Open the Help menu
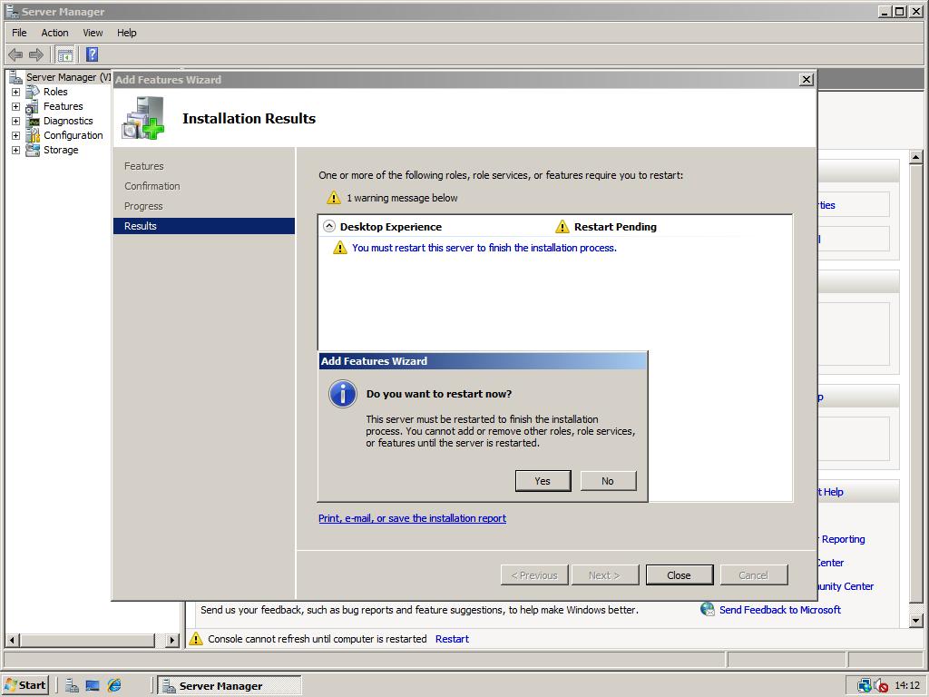The image size is (929, 697). [x=126, y=33]
